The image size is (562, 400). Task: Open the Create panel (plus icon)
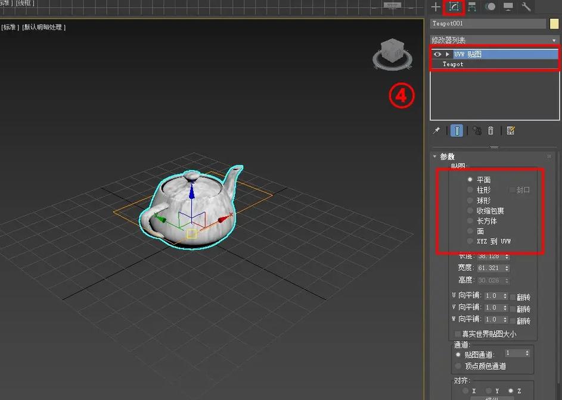[x=436, y=7]
